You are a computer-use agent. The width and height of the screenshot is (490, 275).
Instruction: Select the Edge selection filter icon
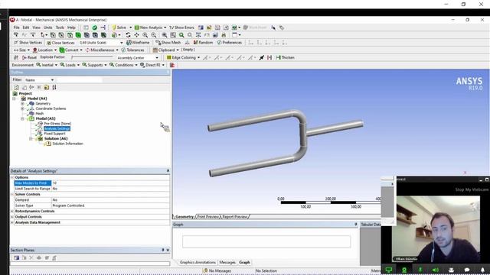[x=61, y=35]
